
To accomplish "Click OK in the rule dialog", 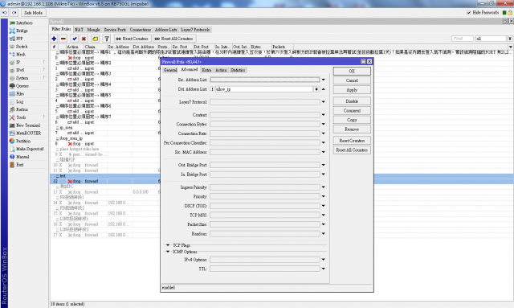I will click(352, 71).
